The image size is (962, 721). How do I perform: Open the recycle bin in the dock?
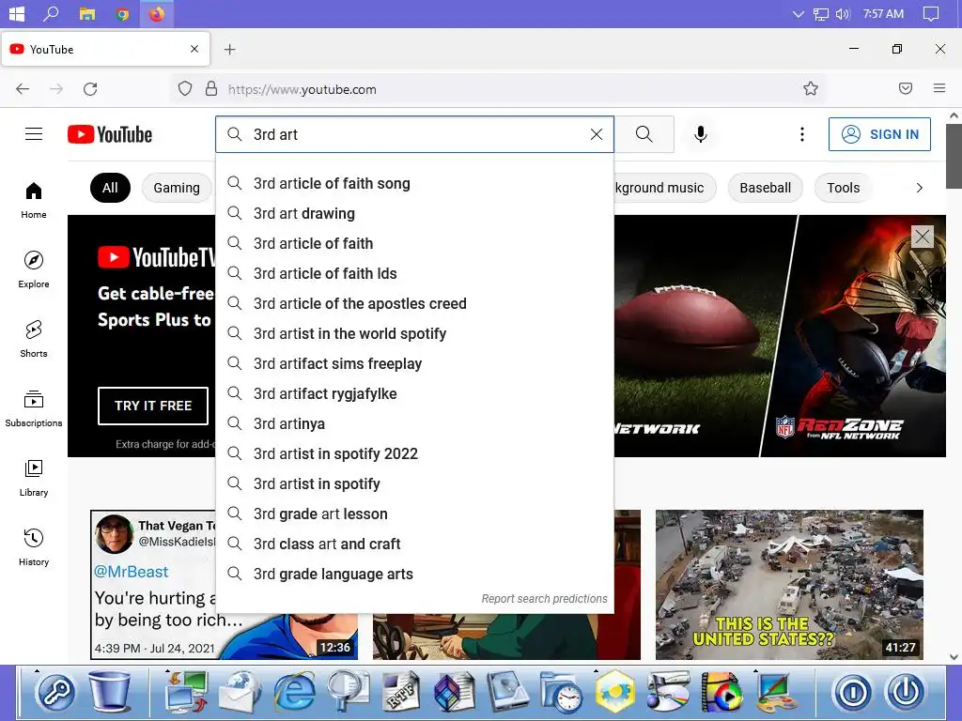pyautogui.click(x=109, y=691)
